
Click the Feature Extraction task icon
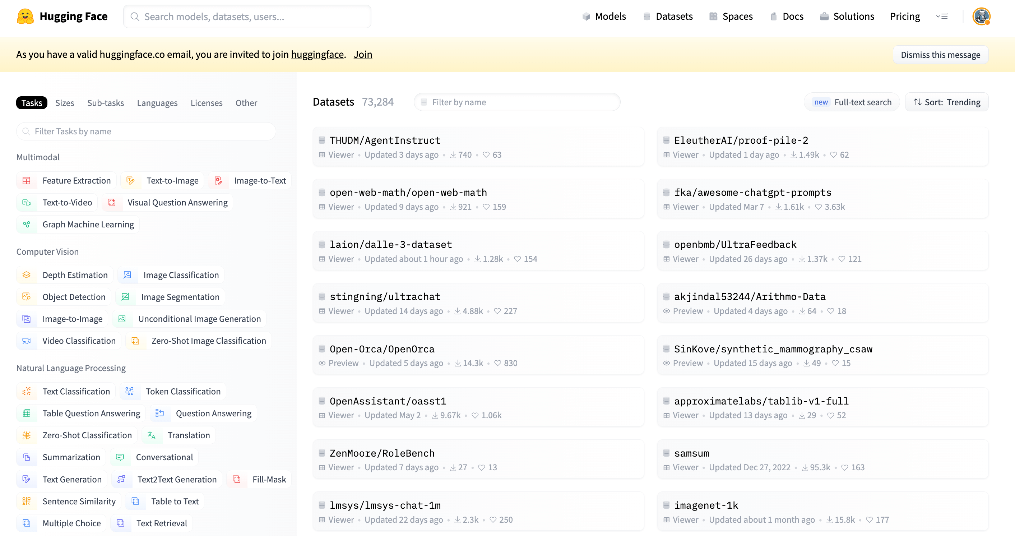[x=27, y=180]
